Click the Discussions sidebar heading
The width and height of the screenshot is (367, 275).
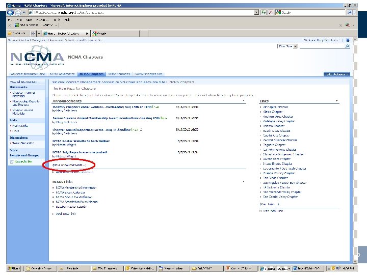tap(18, 137)
